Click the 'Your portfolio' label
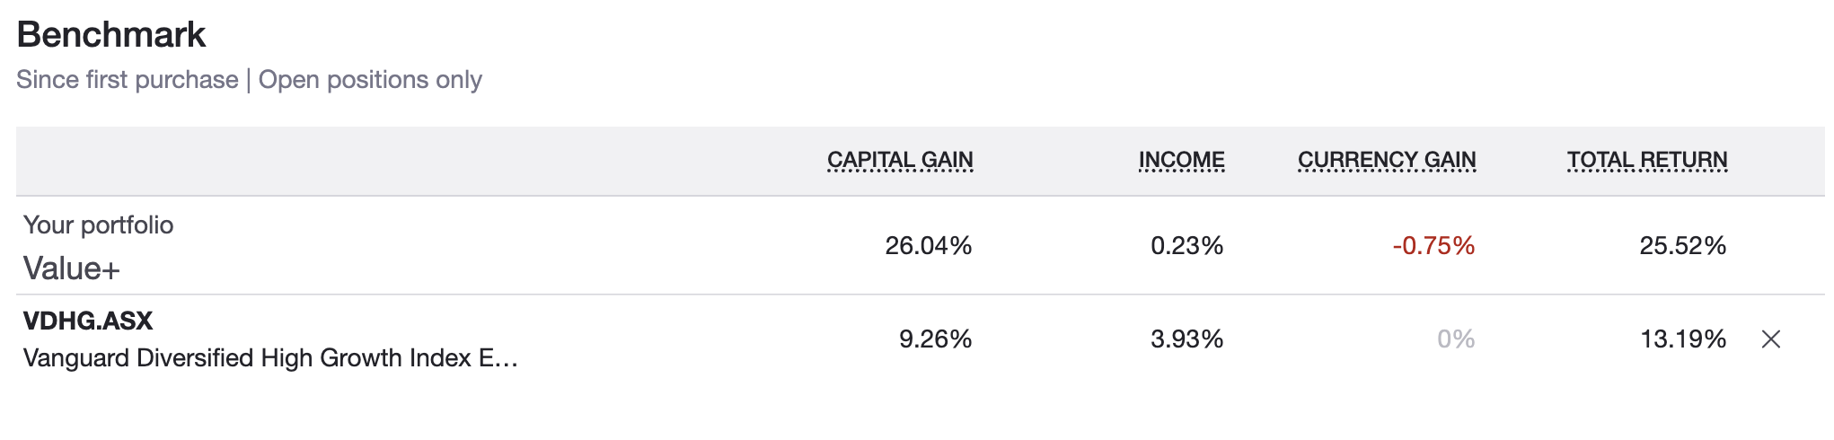Viewport: 1834px width, 440px height. 98,224
